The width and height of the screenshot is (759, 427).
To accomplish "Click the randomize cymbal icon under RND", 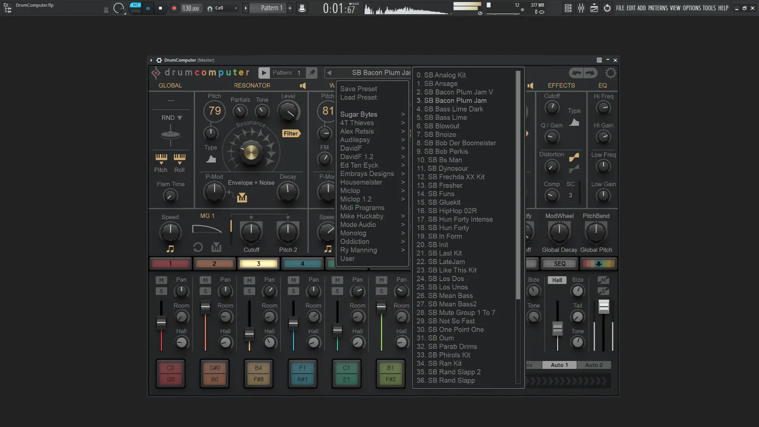I will [x=170, y=134].
